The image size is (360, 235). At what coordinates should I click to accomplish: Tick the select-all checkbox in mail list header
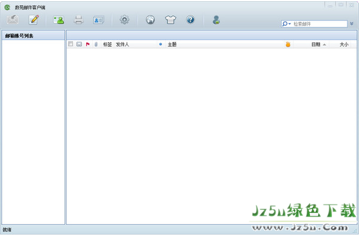coord(71,44)
